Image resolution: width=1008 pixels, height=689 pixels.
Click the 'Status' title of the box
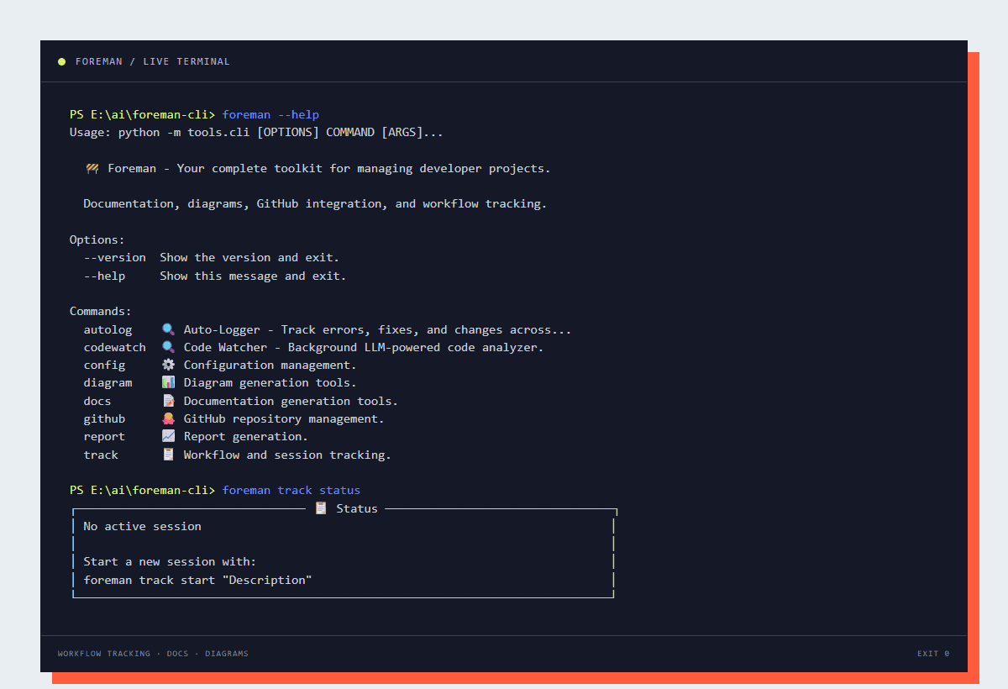[357, 508]
